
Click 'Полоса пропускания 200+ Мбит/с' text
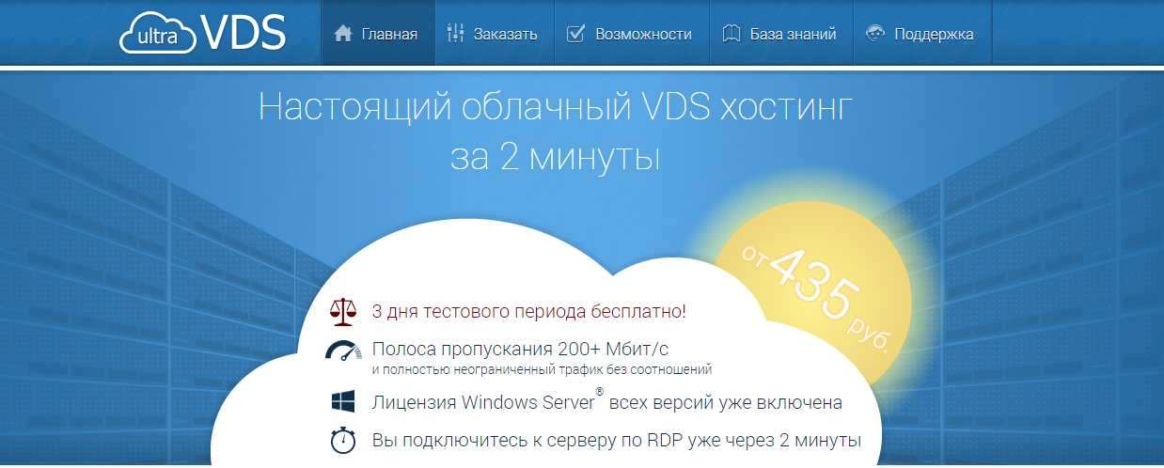521,350
